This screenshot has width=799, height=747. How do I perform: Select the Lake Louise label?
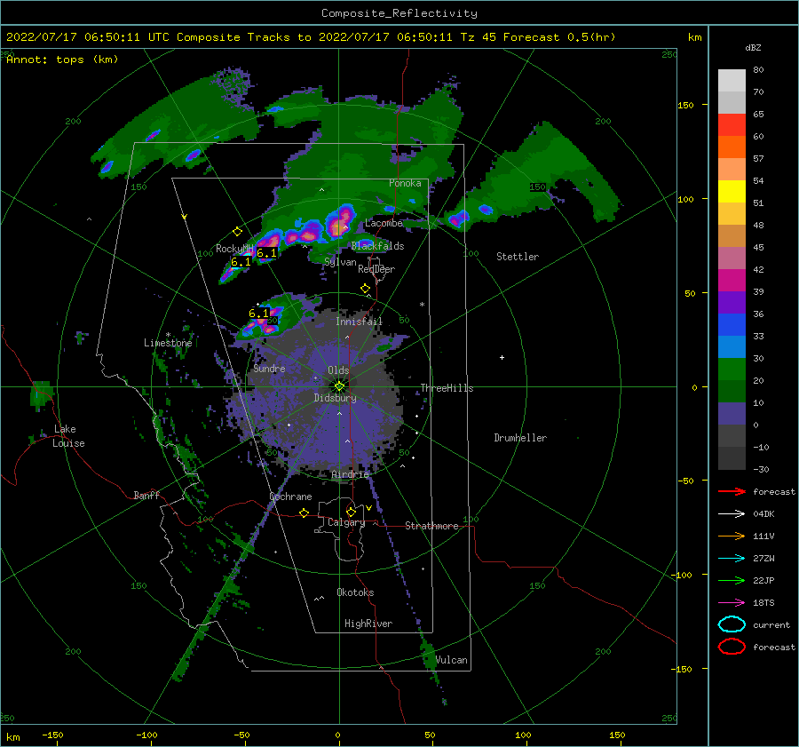[x=68, y=436]
